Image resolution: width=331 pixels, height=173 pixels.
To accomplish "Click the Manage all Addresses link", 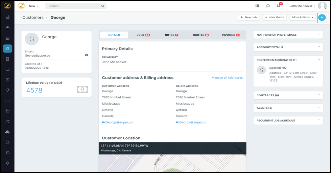I will pos(227,78).
